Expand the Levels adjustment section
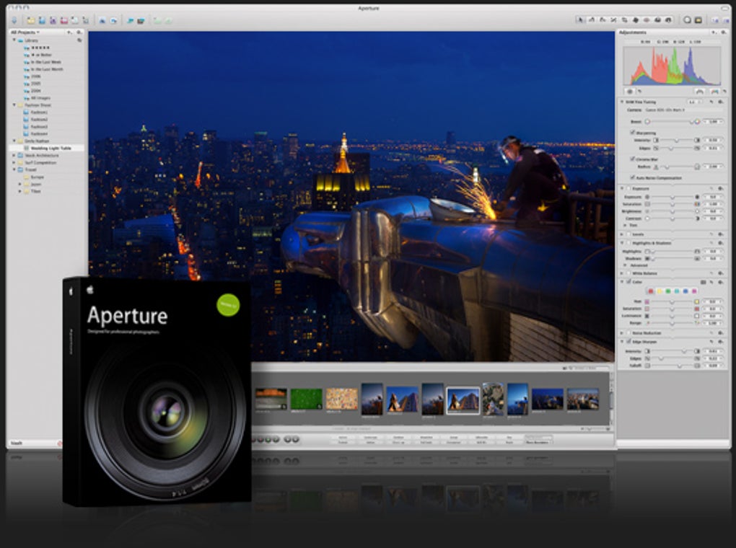Screen dimensions: 736x548 [622, 234]
